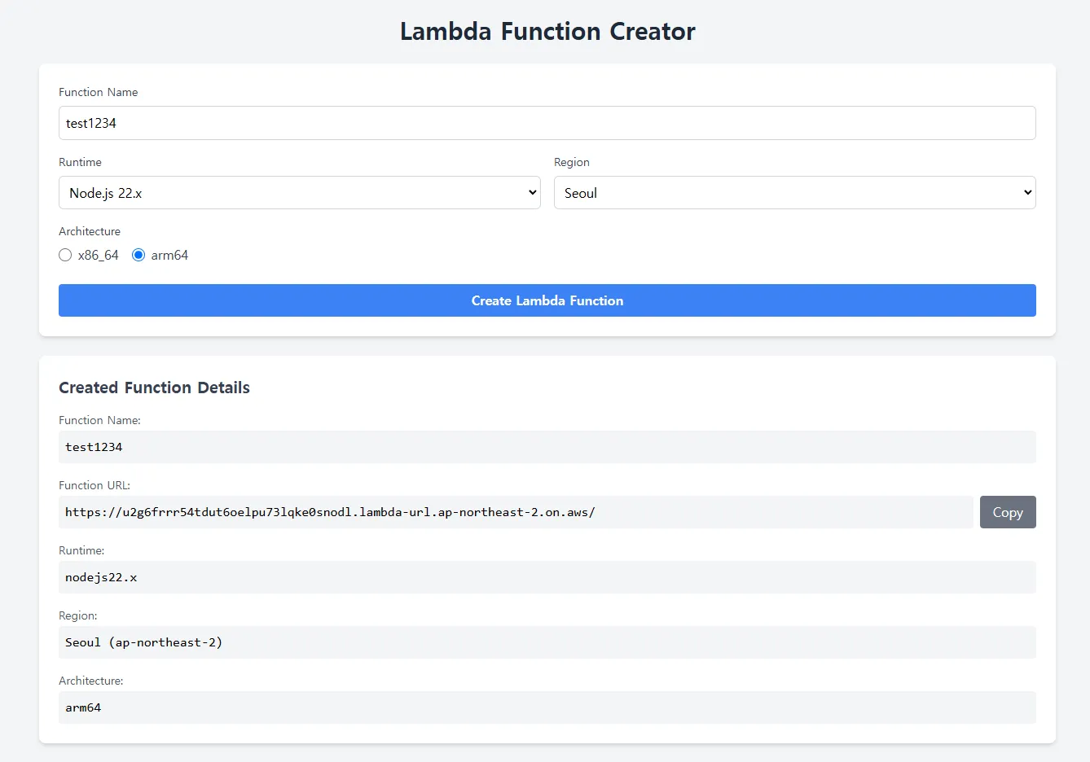Screen dimensions: 1090x762
Task: Click the Function URL text value
Action: click(330, 512)
